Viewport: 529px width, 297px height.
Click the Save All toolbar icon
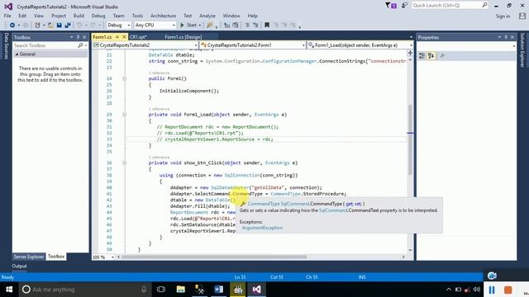coord(68,26)
